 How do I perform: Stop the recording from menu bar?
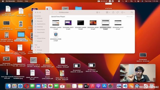[113, 1]
